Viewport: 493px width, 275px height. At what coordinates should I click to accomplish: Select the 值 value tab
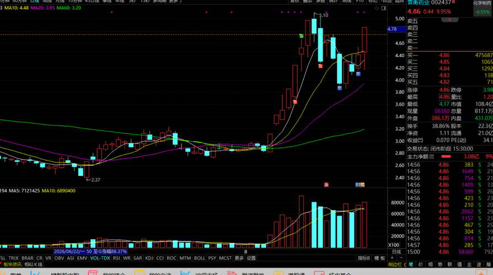(x=460, y=265)
